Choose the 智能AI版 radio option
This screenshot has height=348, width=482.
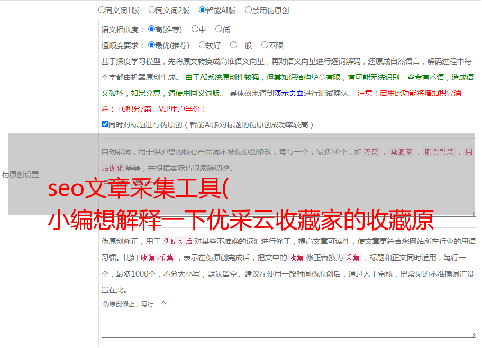(x=202, y=10)
